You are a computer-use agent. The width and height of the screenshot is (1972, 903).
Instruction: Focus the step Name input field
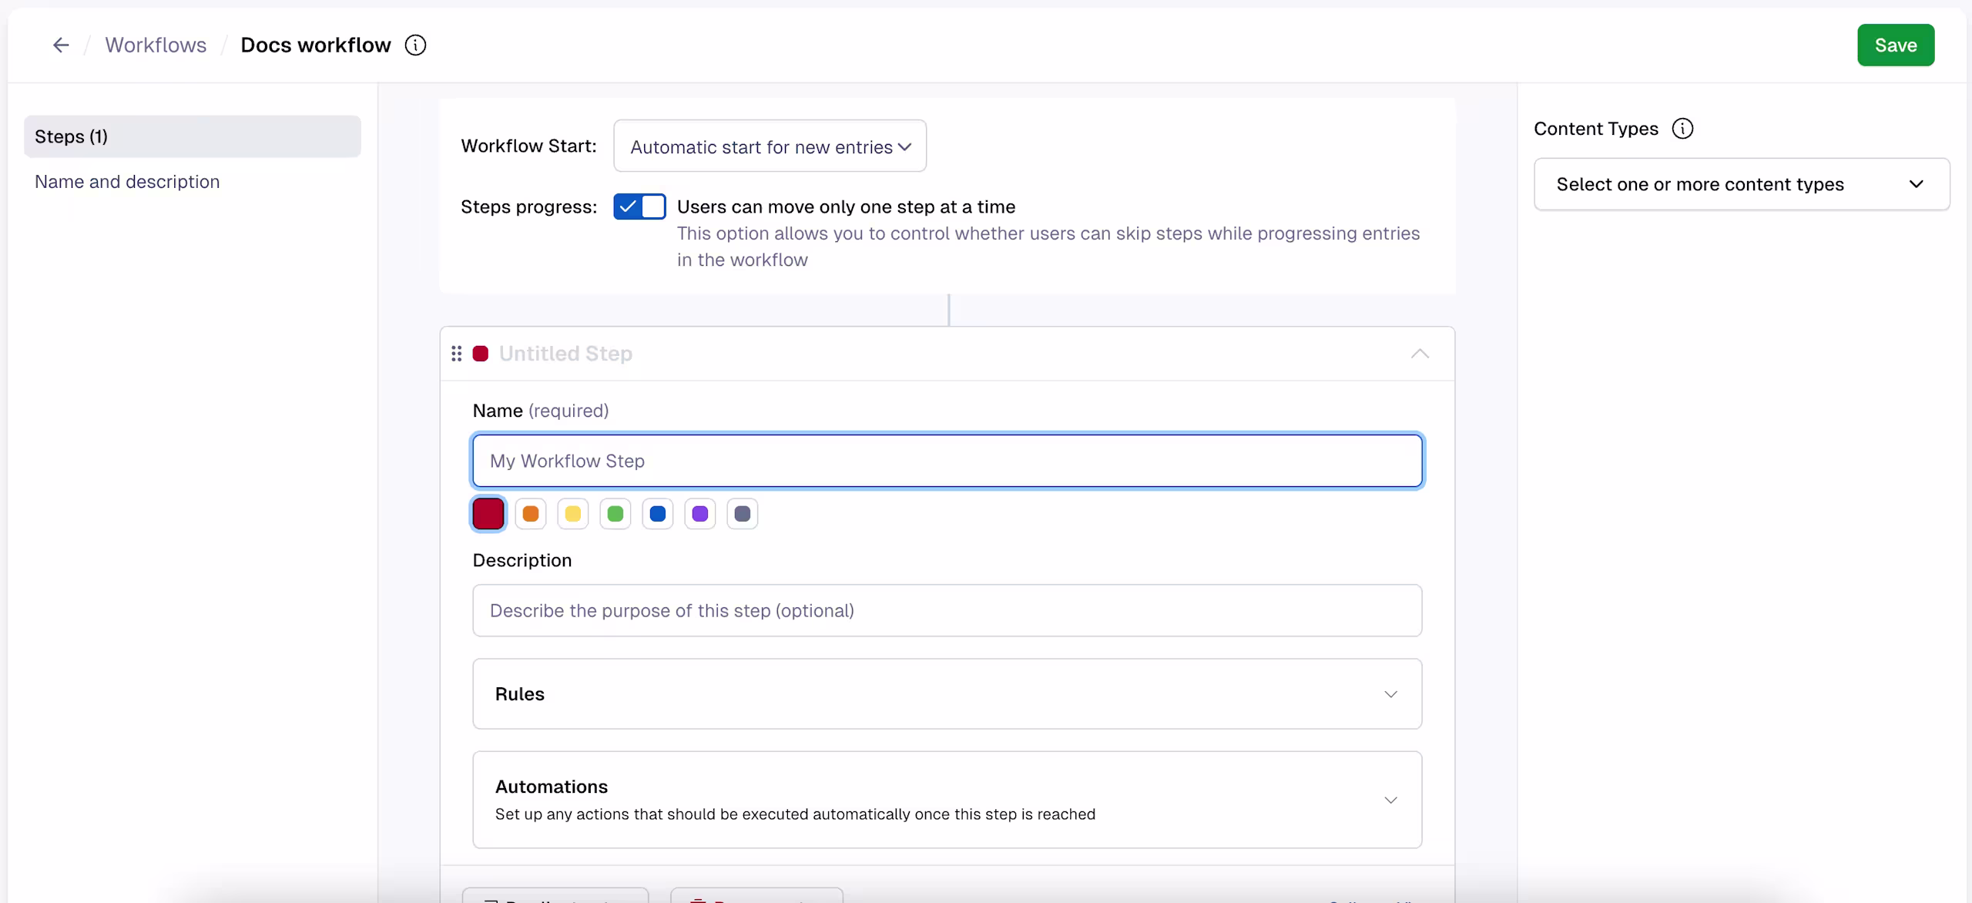tap(947, 461)
